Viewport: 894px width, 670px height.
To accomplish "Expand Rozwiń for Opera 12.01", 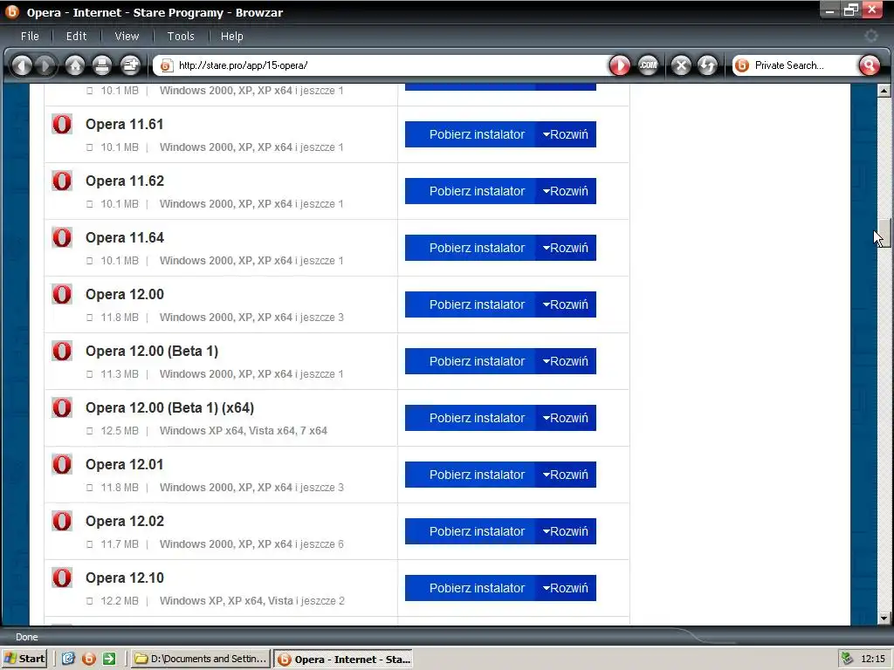I will pyautogui.click(x=566, y=475).
